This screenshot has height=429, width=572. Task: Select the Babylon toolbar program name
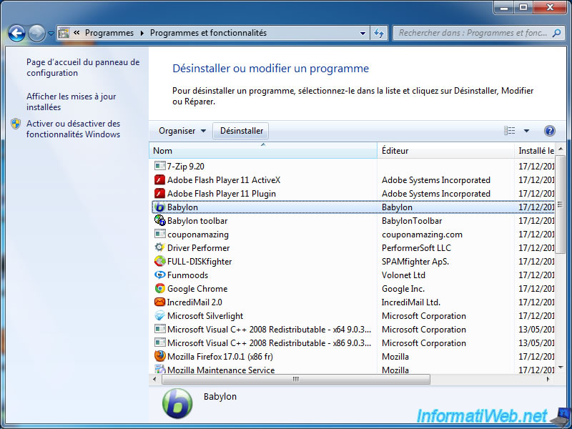point(197,221)
